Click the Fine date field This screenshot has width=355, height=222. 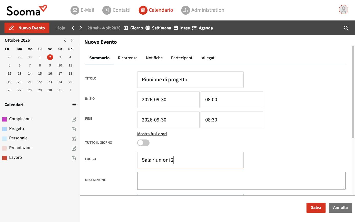tap(168, 120)
